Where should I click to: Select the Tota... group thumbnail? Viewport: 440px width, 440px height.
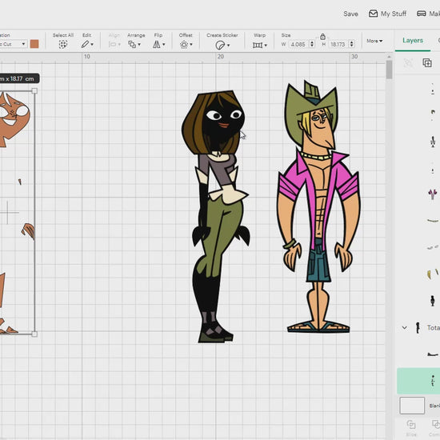click(x=418, y=327)
